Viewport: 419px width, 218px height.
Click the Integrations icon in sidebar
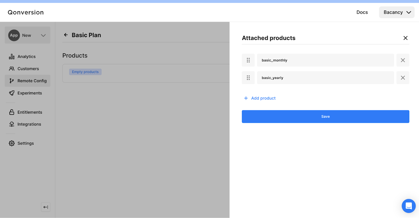tap(12, 124)
